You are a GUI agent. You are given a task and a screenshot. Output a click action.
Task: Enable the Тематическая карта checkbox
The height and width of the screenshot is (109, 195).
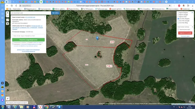(x=178, y=30)
